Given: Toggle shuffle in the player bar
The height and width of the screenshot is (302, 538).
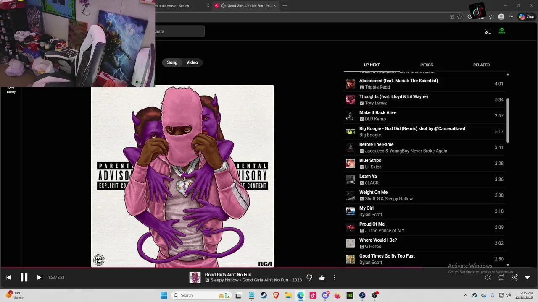Looking at the screenshot, I should 515,277.
